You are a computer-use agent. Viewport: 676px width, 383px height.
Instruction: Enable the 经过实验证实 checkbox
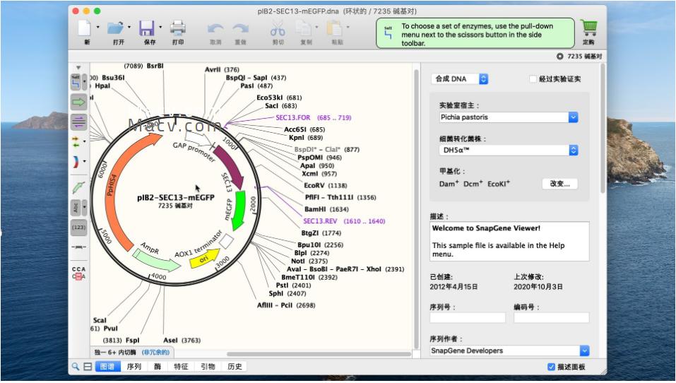point(533,79)
